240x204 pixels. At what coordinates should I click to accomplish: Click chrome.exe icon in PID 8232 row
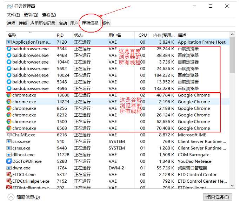(9, 115)
